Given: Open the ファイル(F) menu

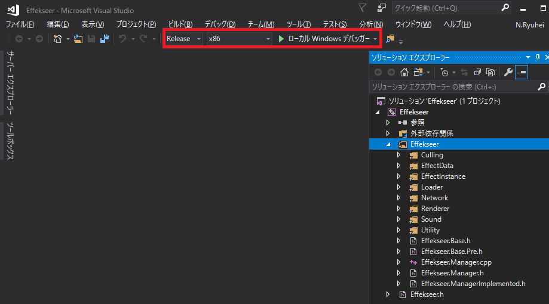Looking at the screenshot, I should pos(20,24).
